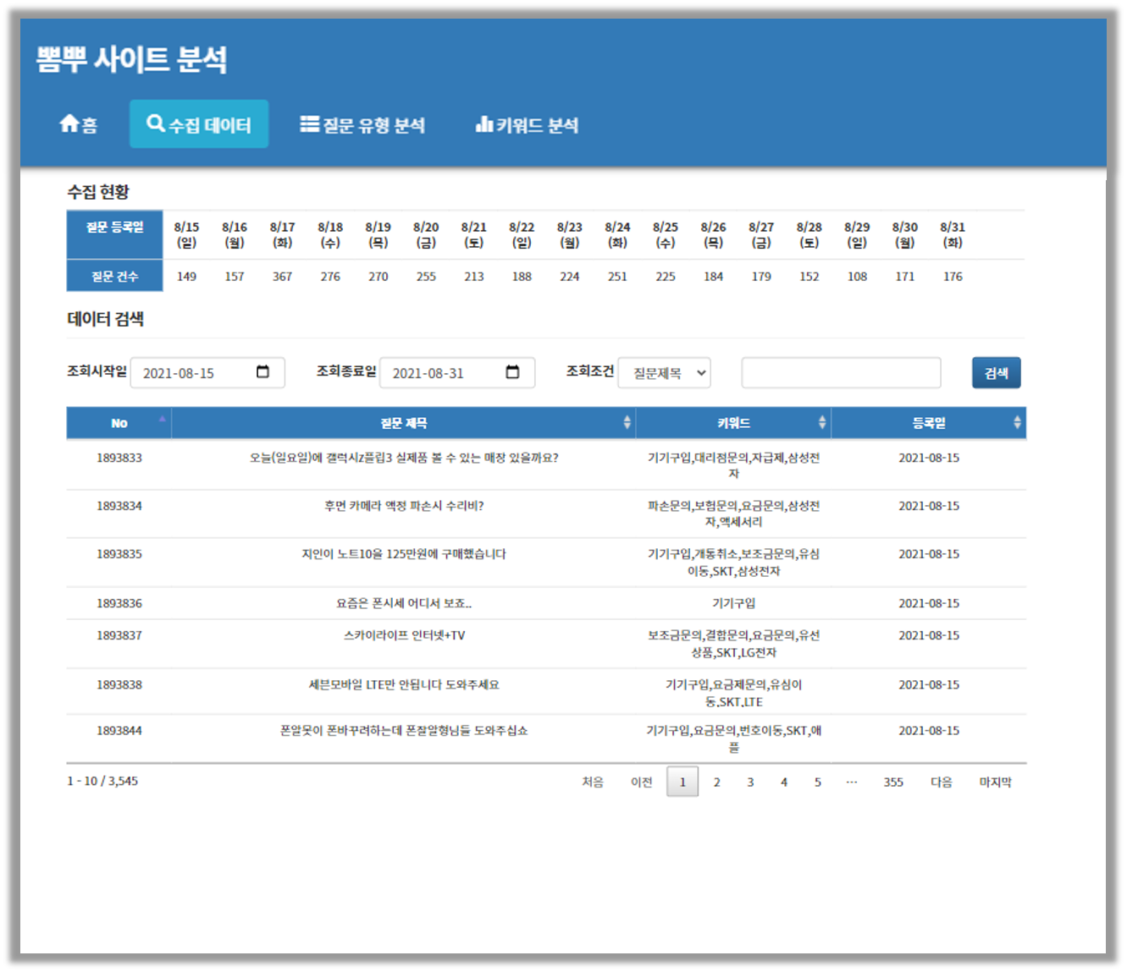Click 다음 to go to next page

942,782
